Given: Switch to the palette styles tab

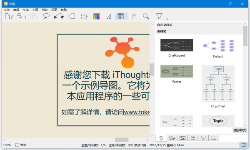Looking at the screenshot, I should [161, 138].
